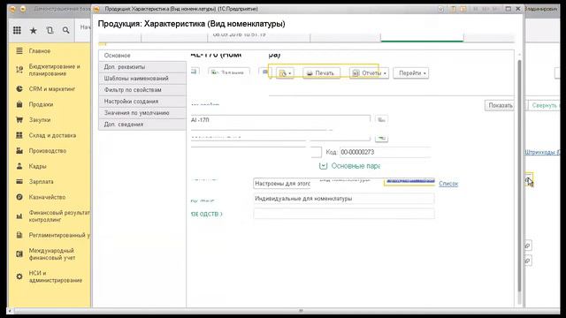This screenshot has width=566, height=318.
Task: Select the Доп. сведения tab
Action: [x=142, y=125]
